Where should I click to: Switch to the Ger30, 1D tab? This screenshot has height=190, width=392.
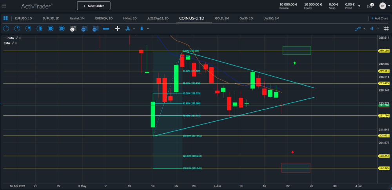246,18
